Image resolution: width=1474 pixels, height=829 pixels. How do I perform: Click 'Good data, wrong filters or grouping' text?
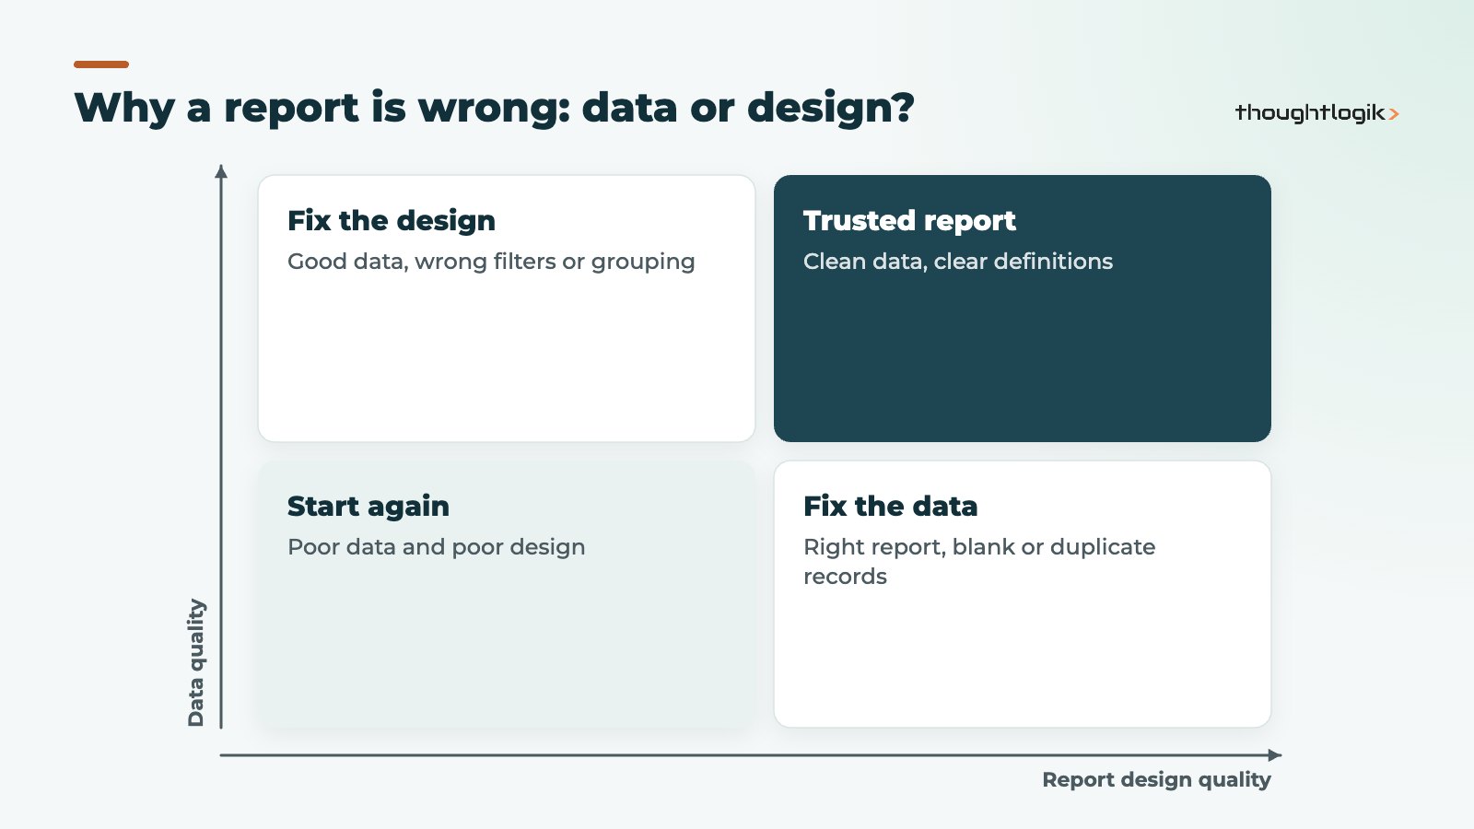pos(491,262)
